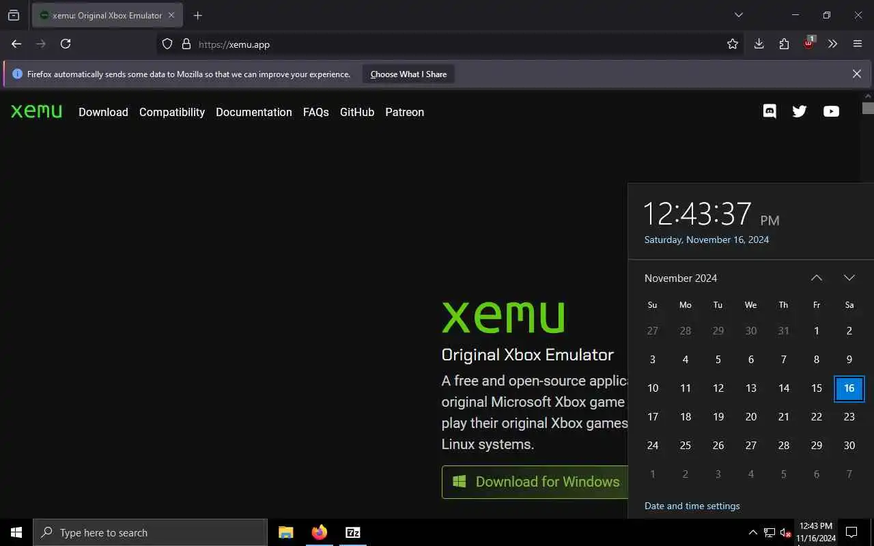Select November 13 in the calendar
Image resolution: width=874 pixels, height=546 pixels.
[x=751, y=388]
